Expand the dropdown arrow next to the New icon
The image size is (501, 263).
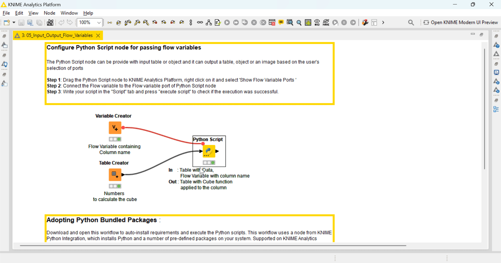[14, 22]
